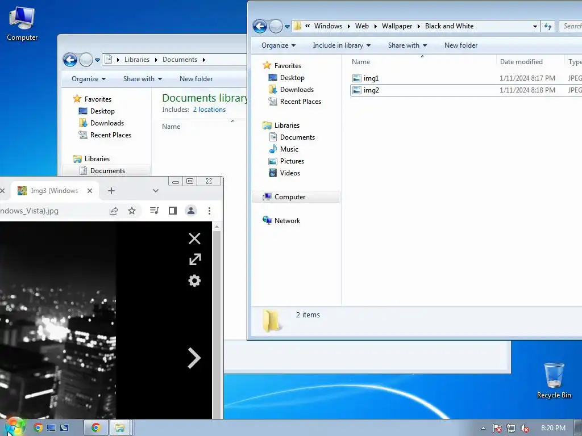Open Chrome tab search chevron
This screenshot has height=436, width=582.
point(156,191)
